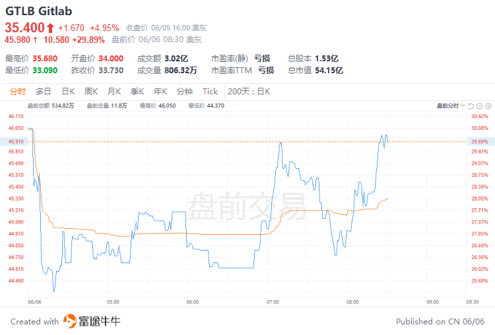This screenshot has height=335, width=495.
Task: Click the 市盈率TTM 亏损 value
Action: [x=266, y=71]
